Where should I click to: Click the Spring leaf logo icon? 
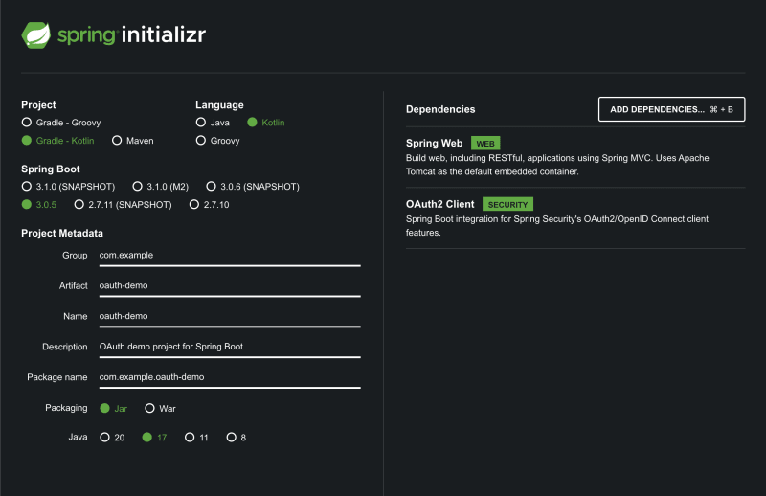click(35, 35)
